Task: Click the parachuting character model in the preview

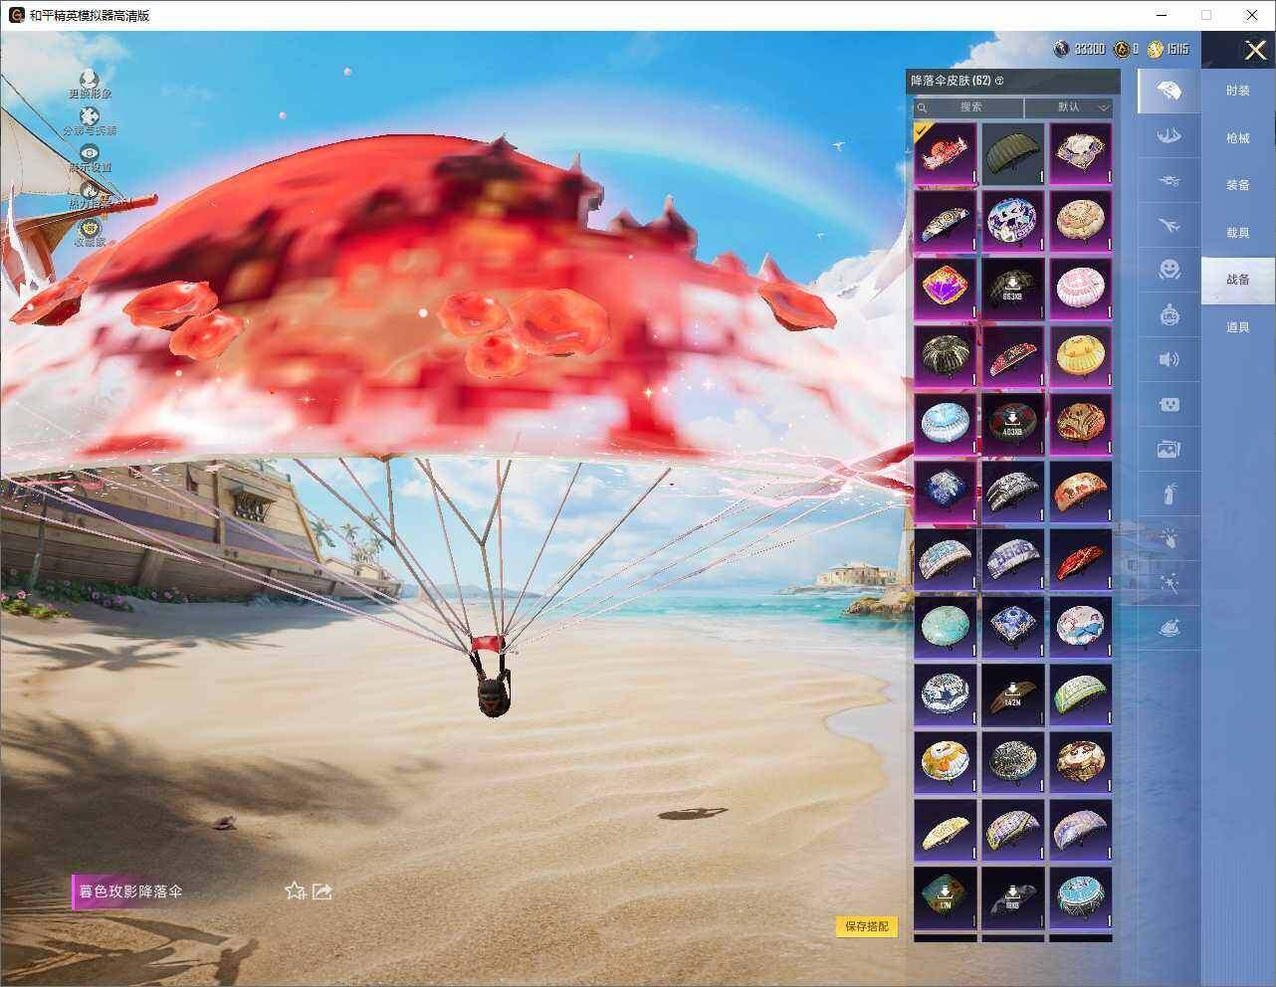Action: click(493, 681)
